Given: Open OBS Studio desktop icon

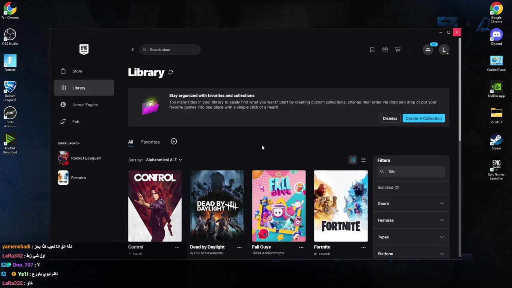Looking at the screenshot, I should pos(10,37).
